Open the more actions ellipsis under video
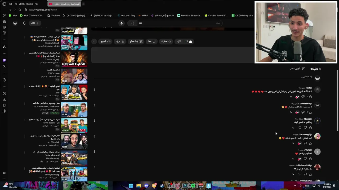Viewport: 339px width, 190px height. (x=94, y=41)
